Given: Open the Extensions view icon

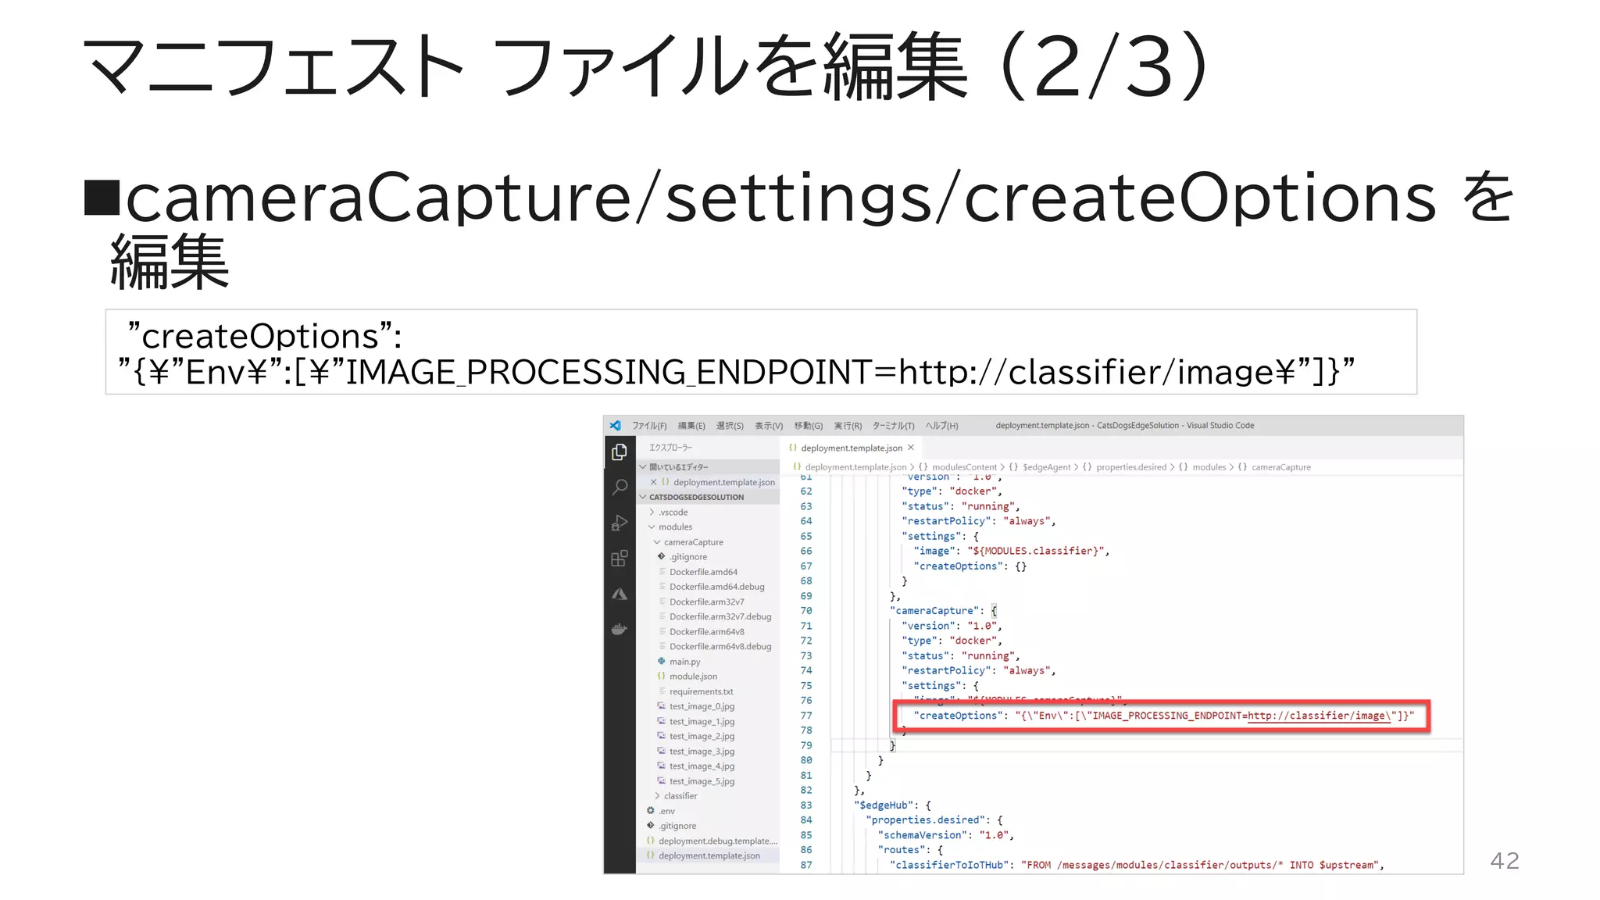Looking at the screenshot, I should (620, 558).
